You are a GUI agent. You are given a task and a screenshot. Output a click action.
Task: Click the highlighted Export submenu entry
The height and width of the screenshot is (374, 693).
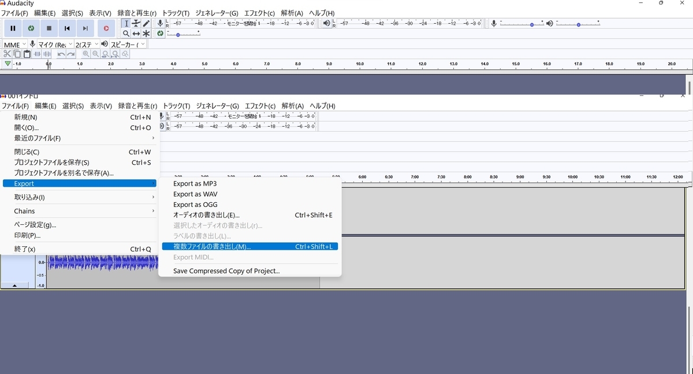[x=80, y=183]
